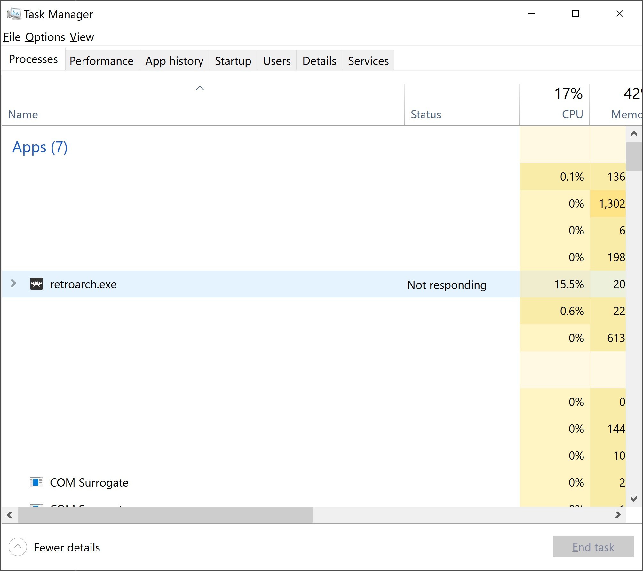Open the Startup tab
Image resolution: width=643 pixels, height=571 pixels.
(x=233, y=61)
